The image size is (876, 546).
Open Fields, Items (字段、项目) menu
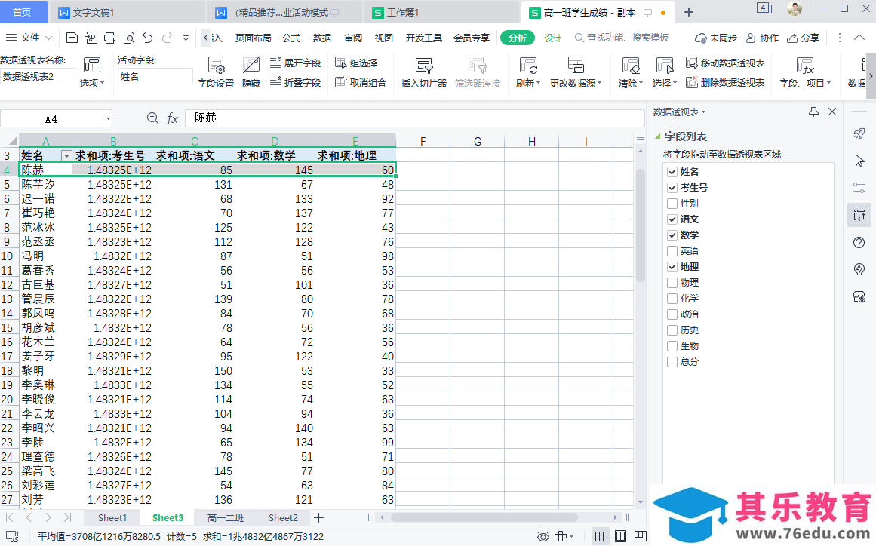(805, 72)
